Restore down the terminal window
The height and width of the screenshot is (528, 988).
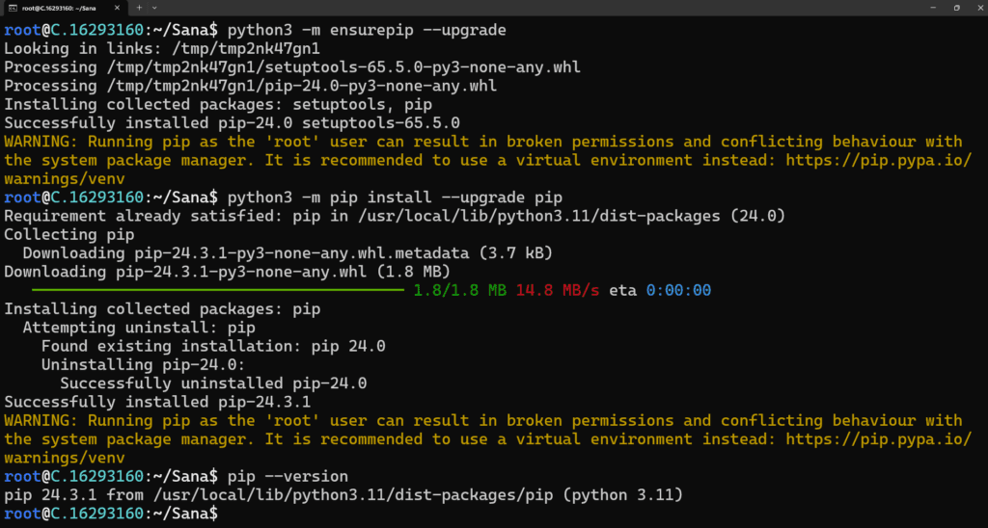pos(956,8)
